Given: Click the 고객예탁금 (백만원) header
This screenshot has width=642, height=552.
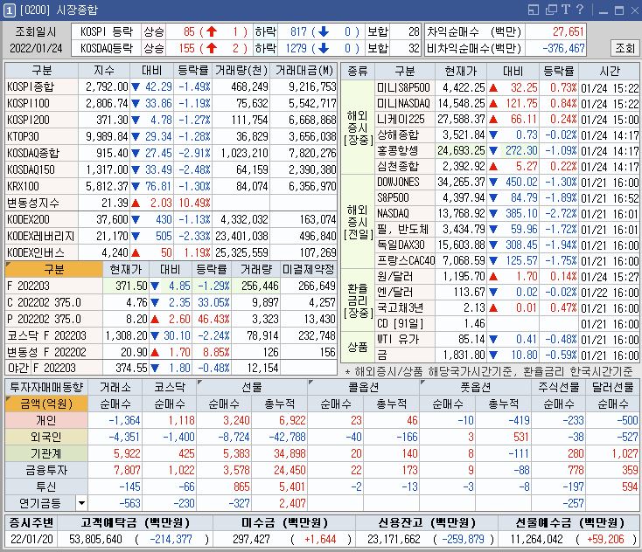Looking at the screenshot, I should click(135, 522).
